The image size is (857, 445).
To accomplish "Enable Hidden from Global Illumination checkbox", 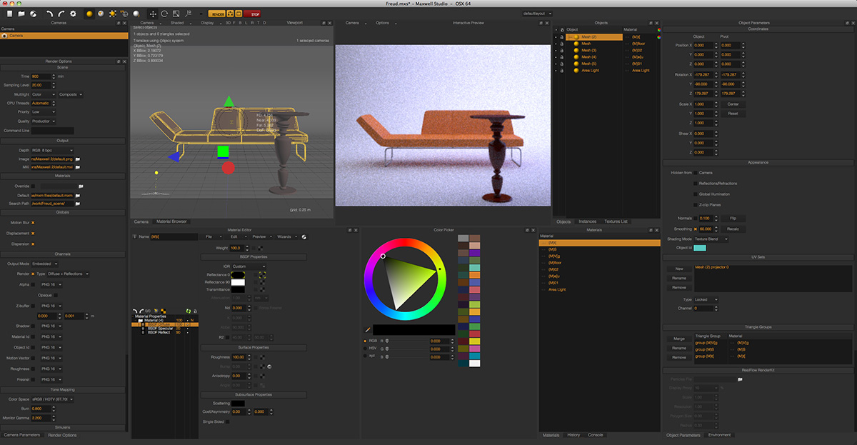I will point(696,194).
